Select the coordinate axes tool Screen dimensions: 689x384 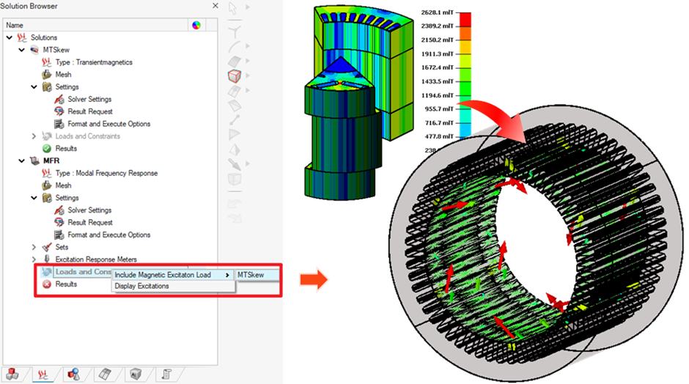tap(235, 32)
